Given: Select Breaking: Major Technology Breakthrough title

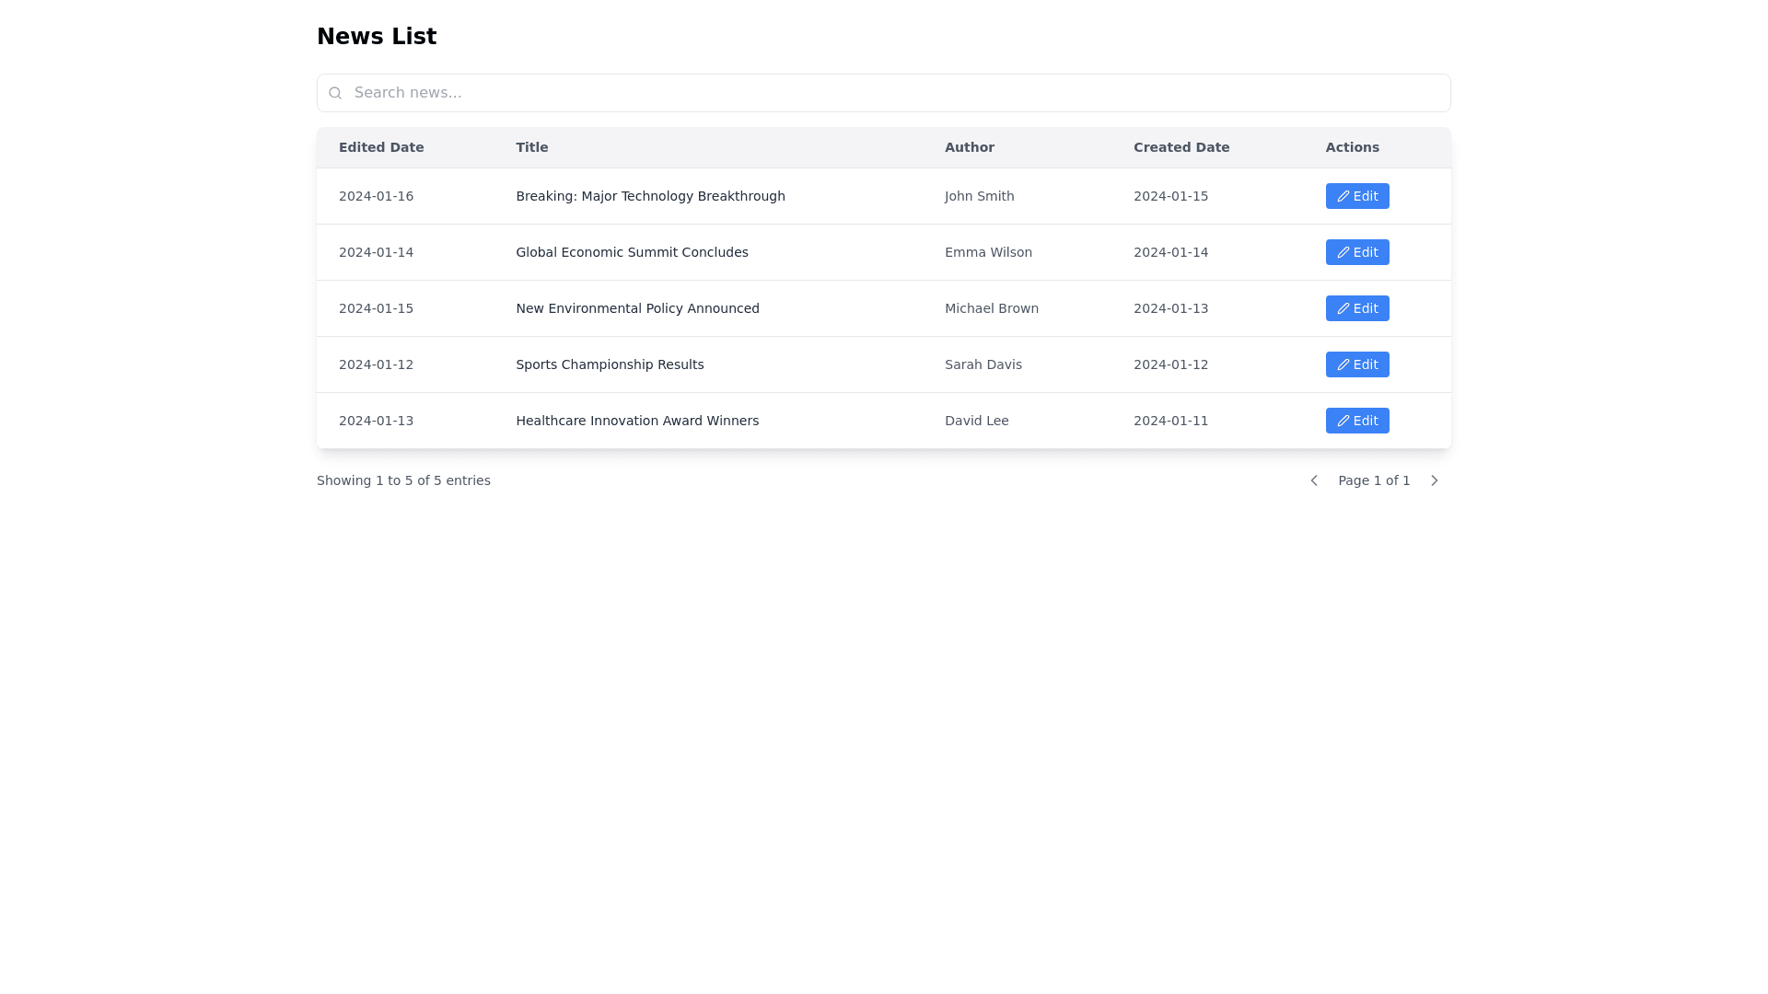Looking at the screenshot, I should coord(650,196).
